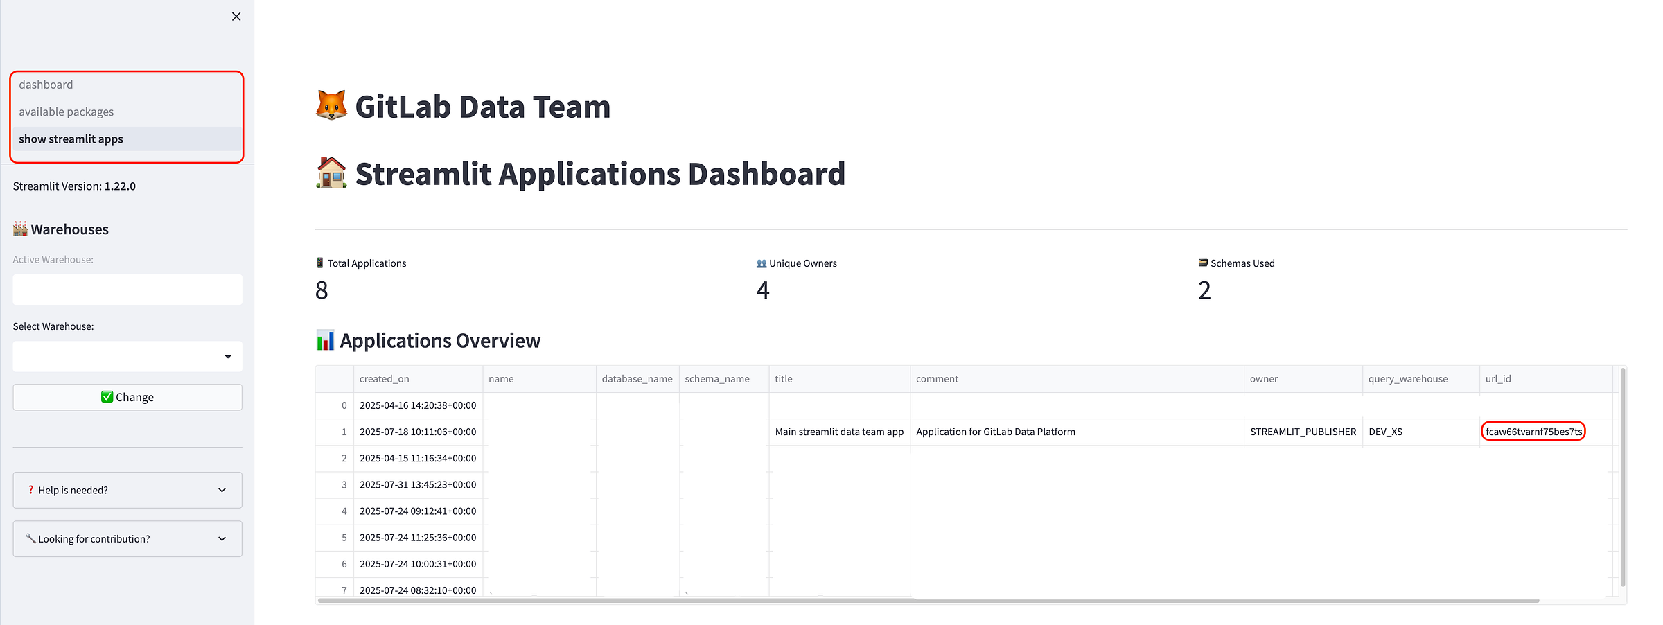The image size is (1663, 625).
Task: Close the sidebar with the X icon
Action: tap(236, 17)
